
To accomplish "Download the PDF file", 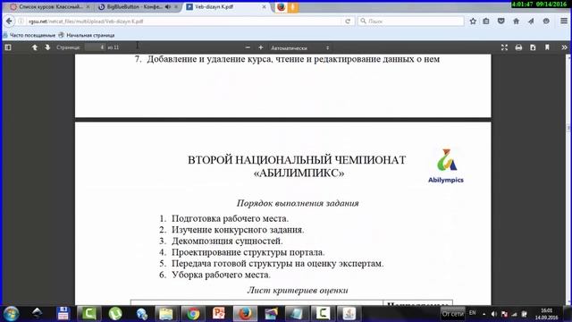I will coord(533,47).
